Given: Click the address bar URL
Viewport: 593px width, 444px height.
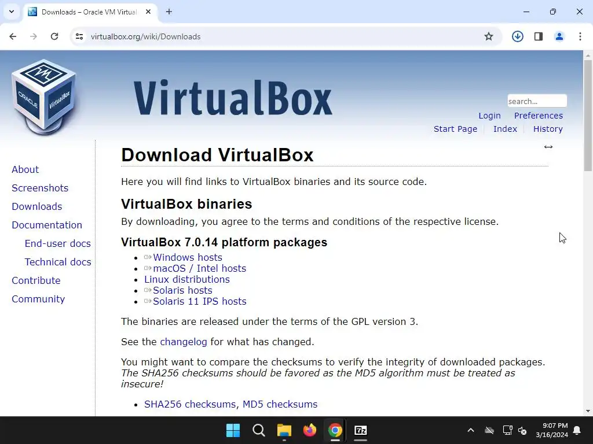Looking at the screenshot, I should [x=145, y=36].
